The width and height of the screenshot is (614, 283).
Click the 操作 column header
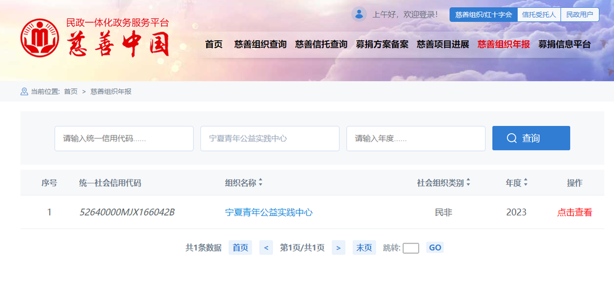pos(574,183)
